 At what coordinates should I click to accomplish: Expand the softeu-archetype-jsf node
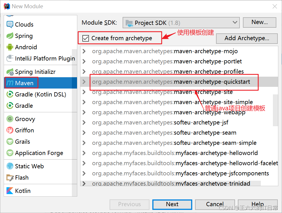coord(84,122)
